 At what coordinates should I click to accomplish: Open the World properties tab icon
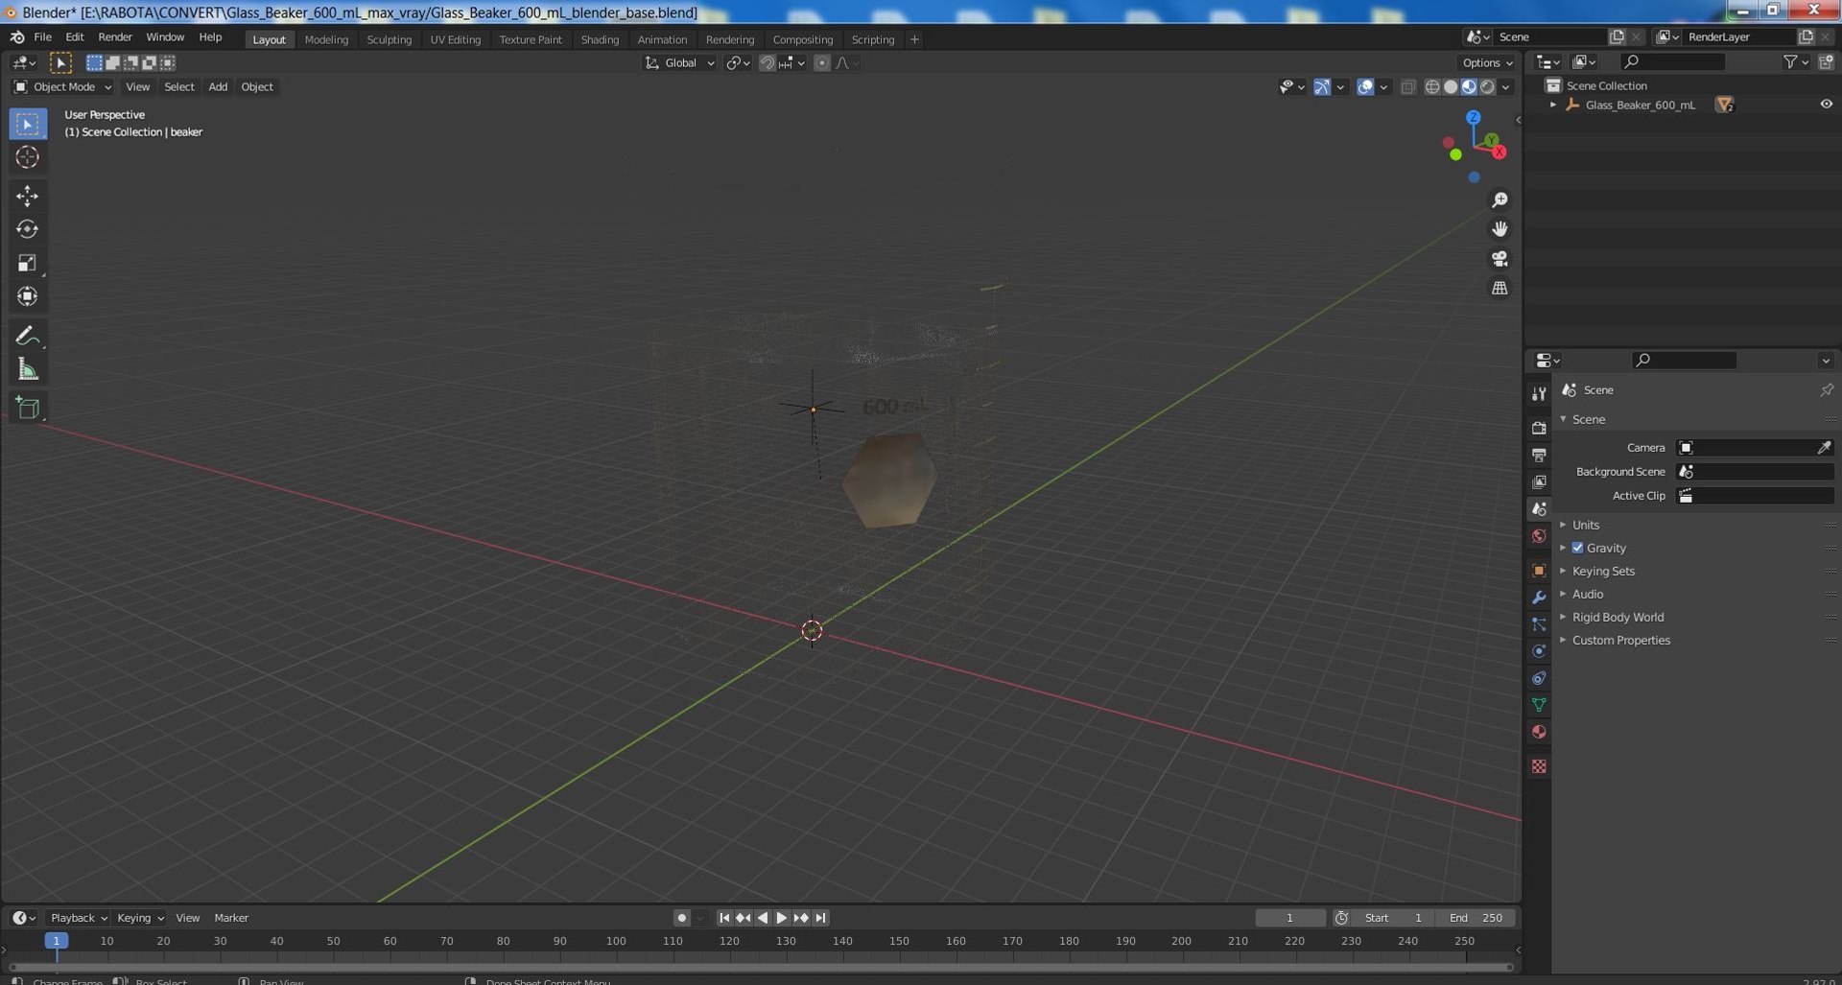(x=1539, y=536)
